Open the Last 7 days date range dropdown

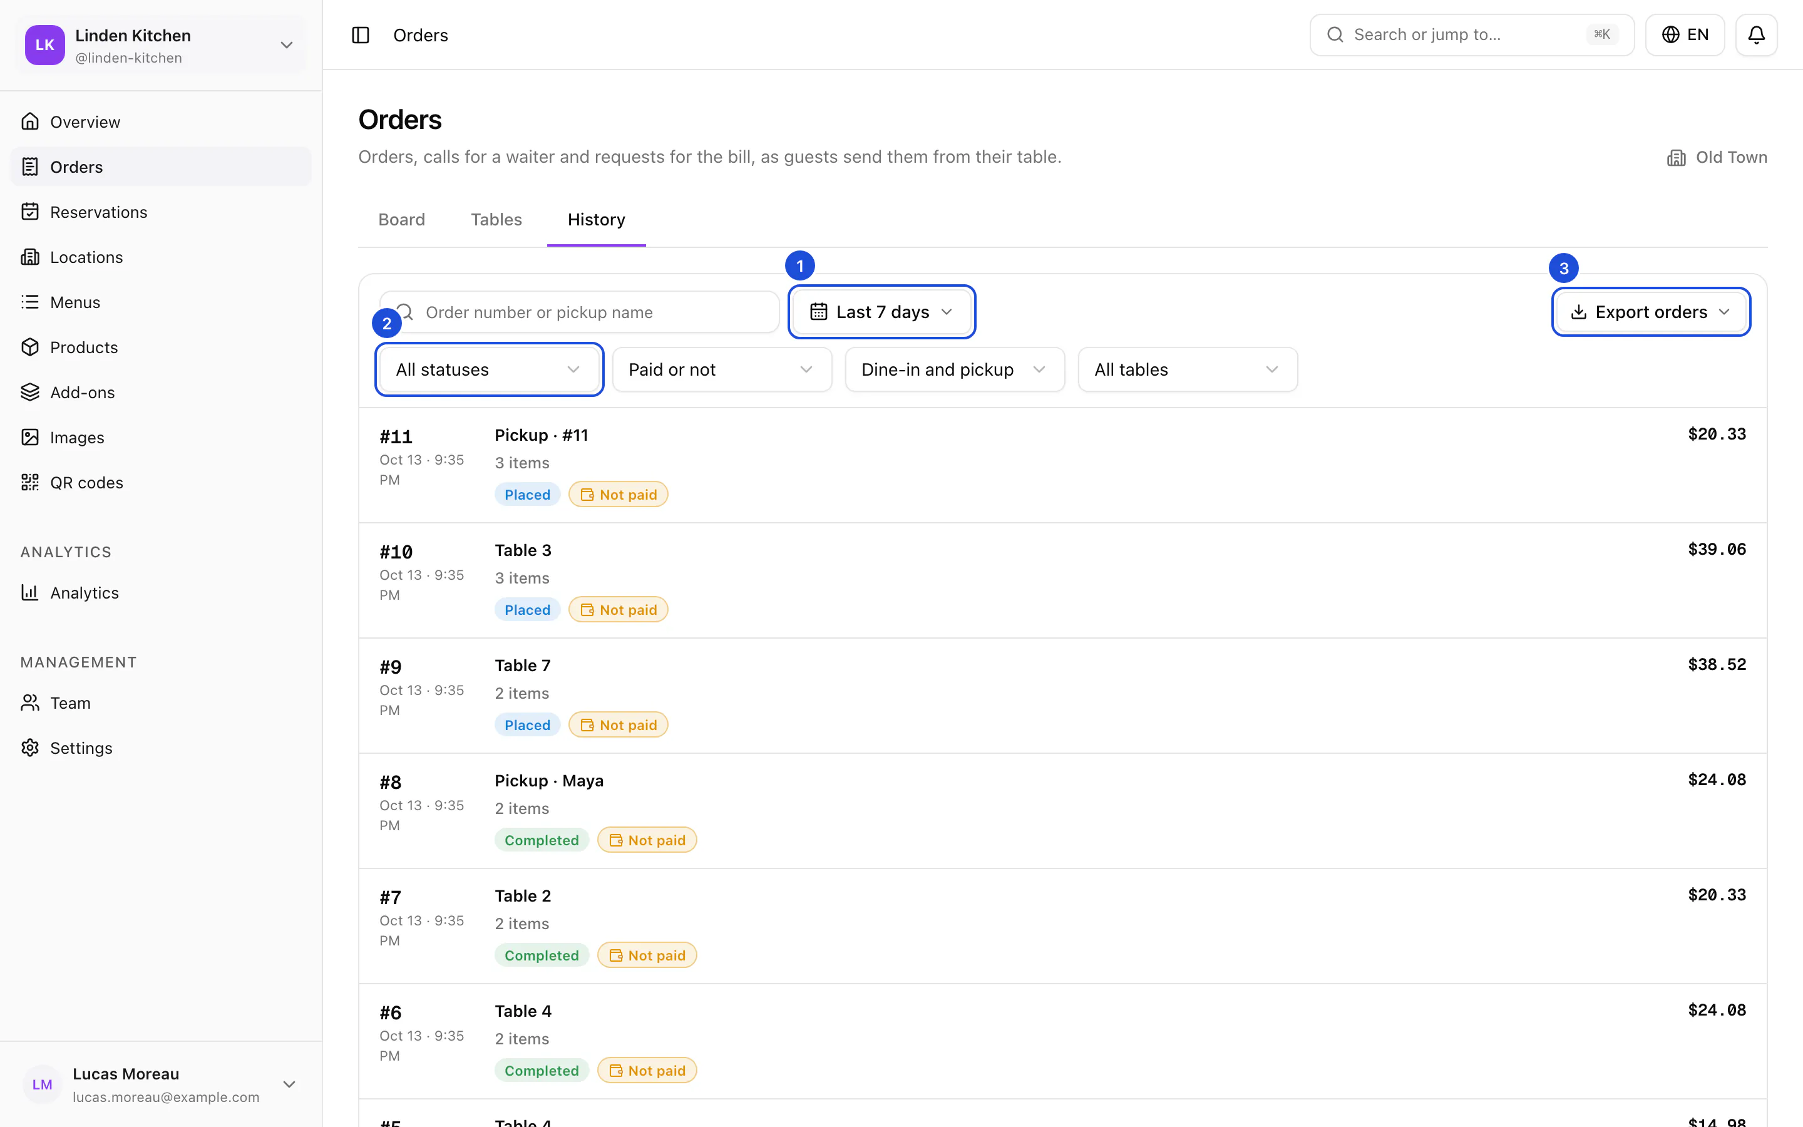click(881, 312)
